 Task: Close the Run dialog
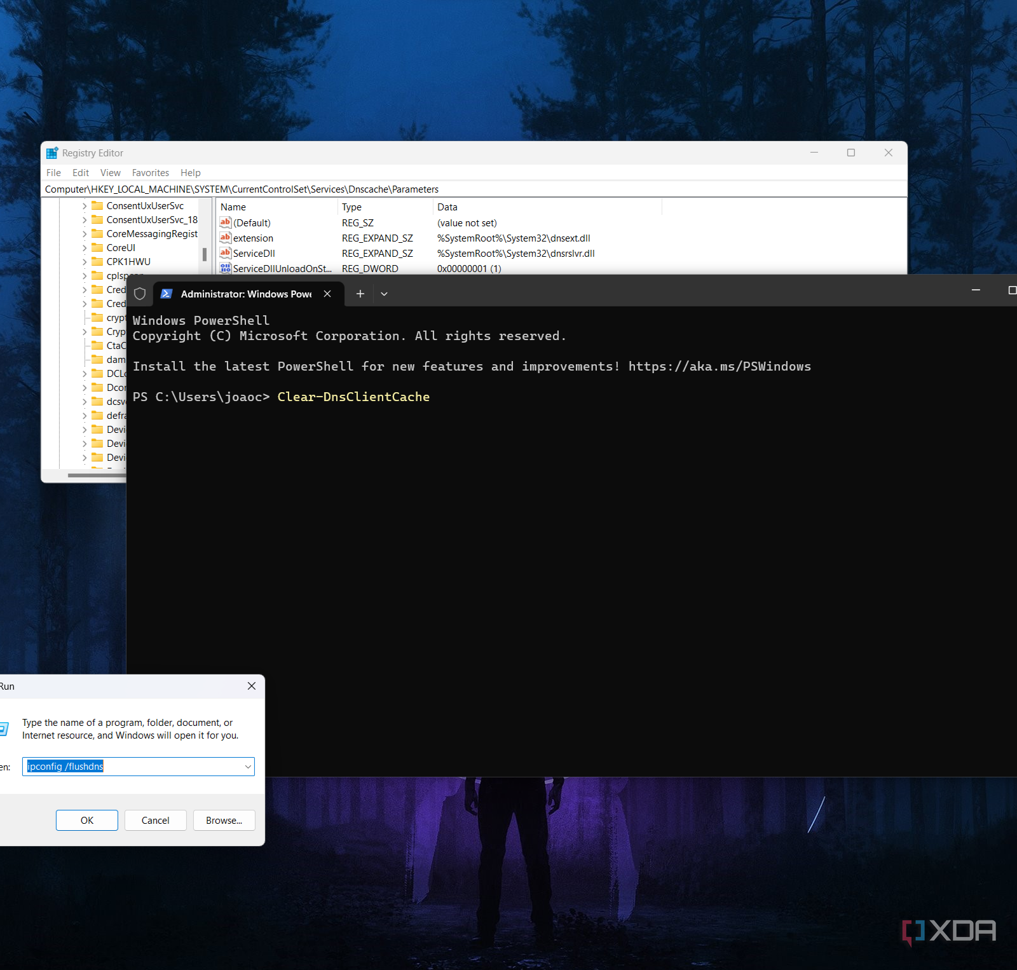pyautogui.click(x=252, y=686)
